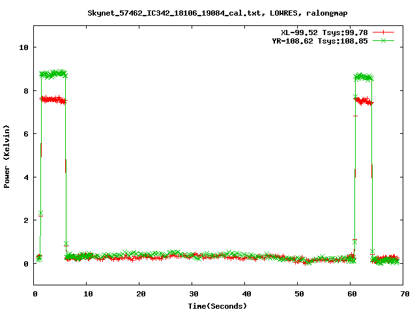Click the y-axis tick label 2
The width and height of the screenshot is (417, 312).
(26, 220)
